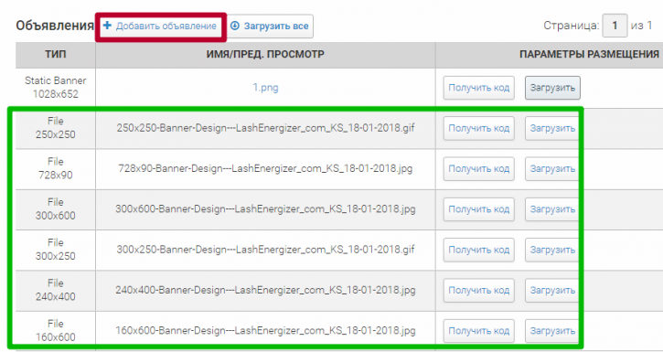Viewport: 663px width, 352px height.
Task: Click the page number input field
Action: pyautogui.click(x=615, y=26)
